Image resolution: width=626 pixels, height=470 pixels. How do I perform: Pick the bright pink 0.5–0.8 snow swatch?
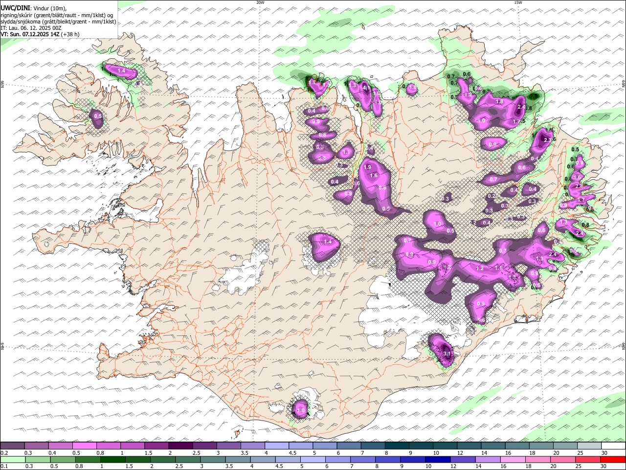pyautogui.click(x=84, y=446)
